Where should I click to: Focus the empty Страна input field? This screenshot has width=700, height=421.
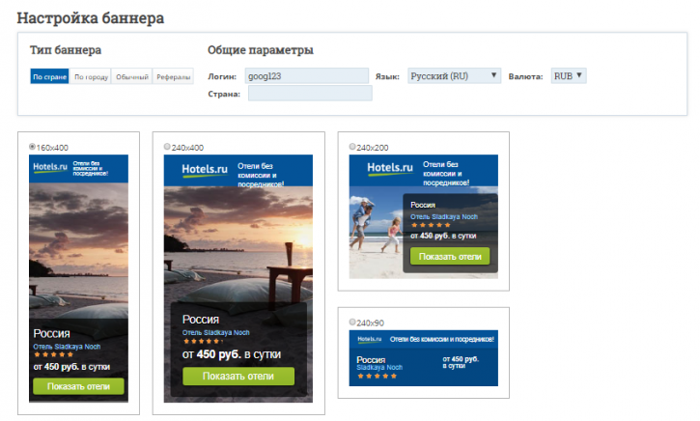click(310, 94)
